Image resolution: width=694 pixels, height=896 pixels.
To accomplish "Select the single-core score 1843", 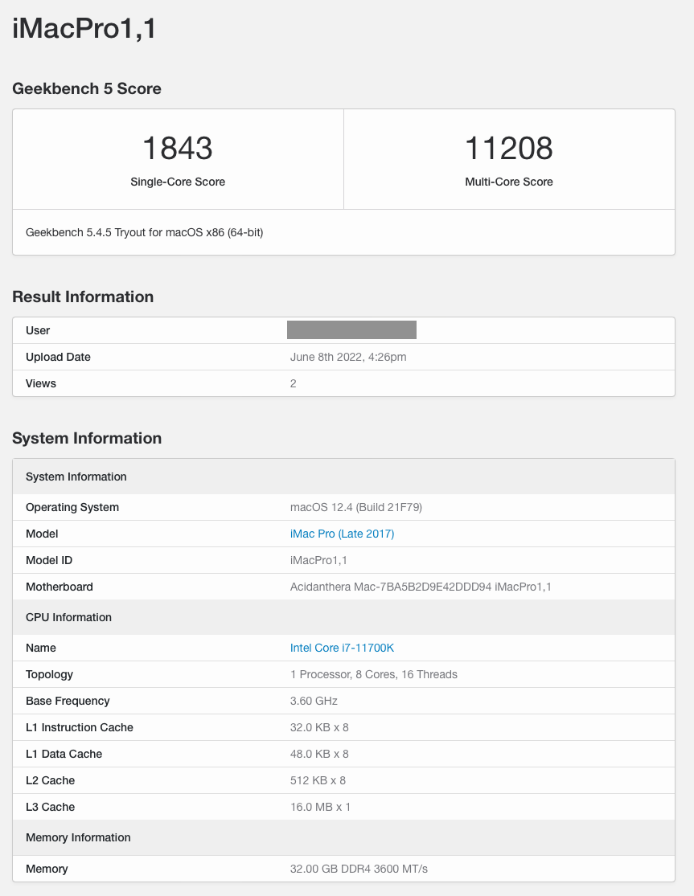I will click(177, 148).
